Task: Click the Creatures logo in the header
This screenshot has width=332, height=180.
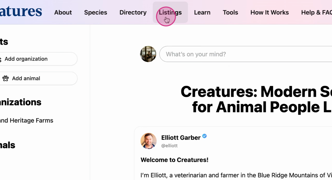Action: coord(21,11)
